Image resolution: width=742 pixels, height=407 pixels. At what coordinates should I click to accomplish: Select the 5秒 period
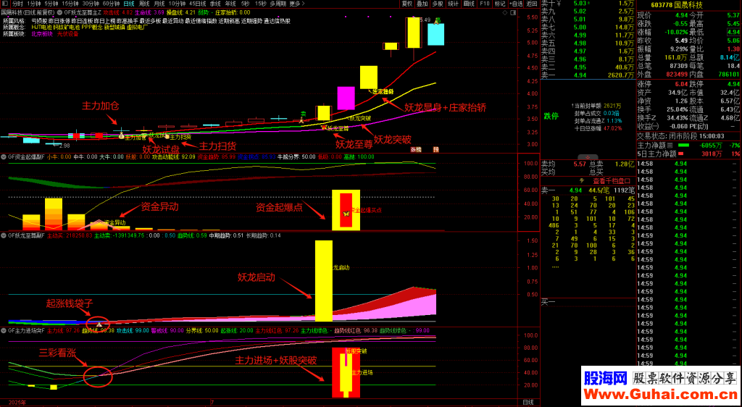(x=245, y=4)
